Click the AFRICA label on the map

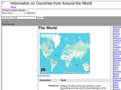click(x=66, y=58)
